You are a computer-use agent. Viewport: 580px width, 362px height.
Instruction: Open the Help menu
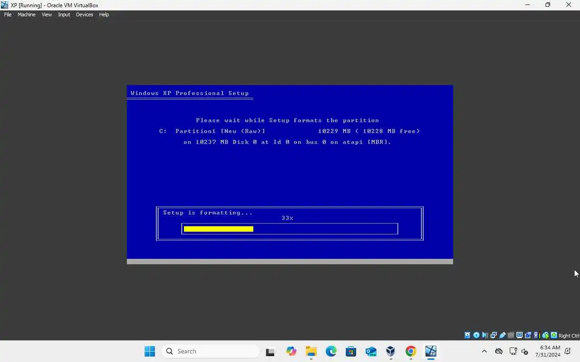pyautogui.click(x=104, y=14)
